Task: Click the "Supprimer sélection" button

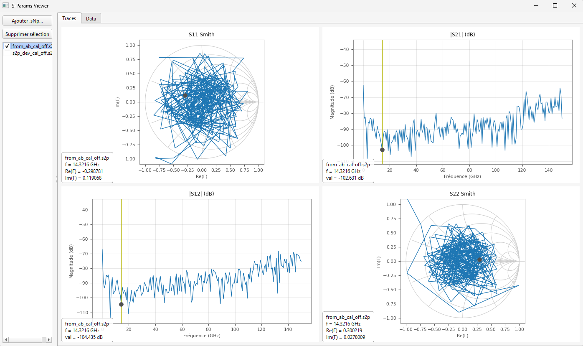Action: coord(27,34)
